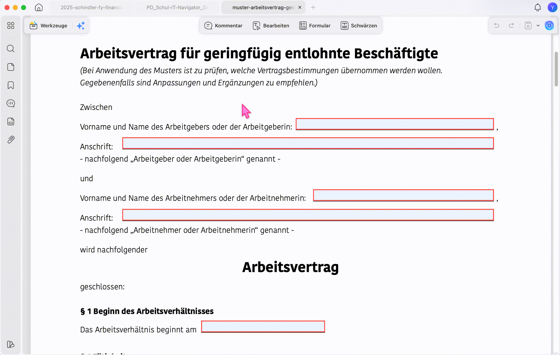Click the word 'und' between the parties
Viewport: 560px width, 355px height.
[86, 178]
